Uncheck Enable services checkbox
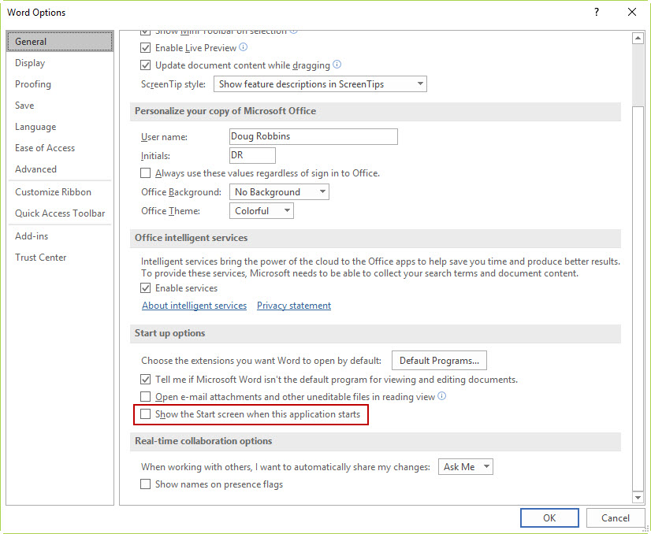This screenshot has width=651, height=534. (145, 288)
